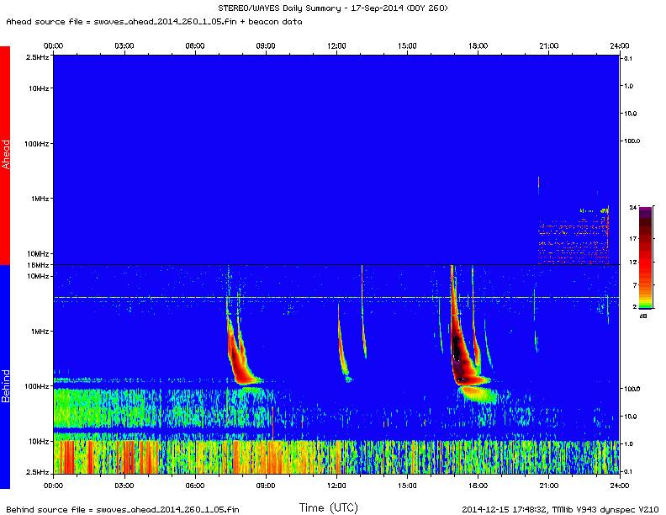Click the beacon data patch in Ahead panel
Viewport: 666px width, 515px height.
(x=574, y=235)
